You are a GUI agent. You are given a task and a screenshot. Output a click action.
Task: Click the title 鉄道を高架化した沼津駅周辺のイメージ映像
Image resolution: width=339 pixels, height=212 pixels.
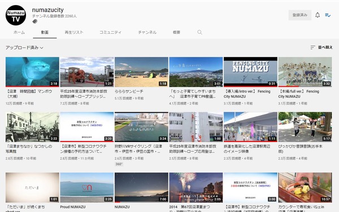tap(247, 149)
